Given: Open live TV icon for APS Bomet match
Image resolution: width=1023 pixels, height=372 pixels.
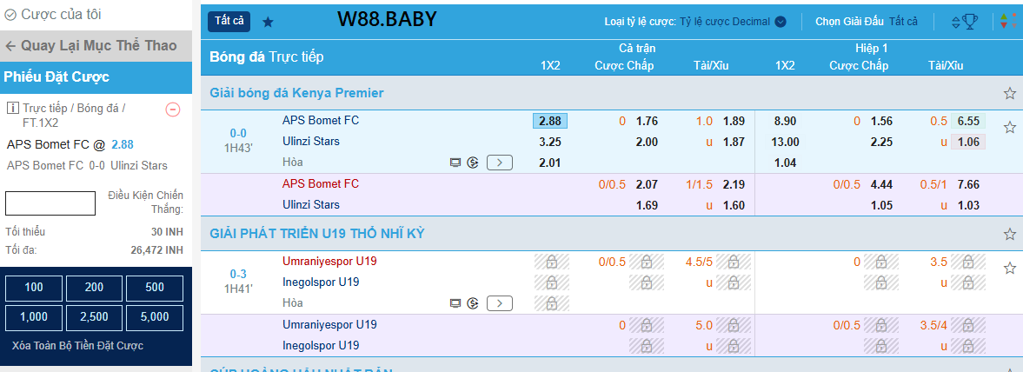Looking at the screenshot, I should tap(455, 162).
